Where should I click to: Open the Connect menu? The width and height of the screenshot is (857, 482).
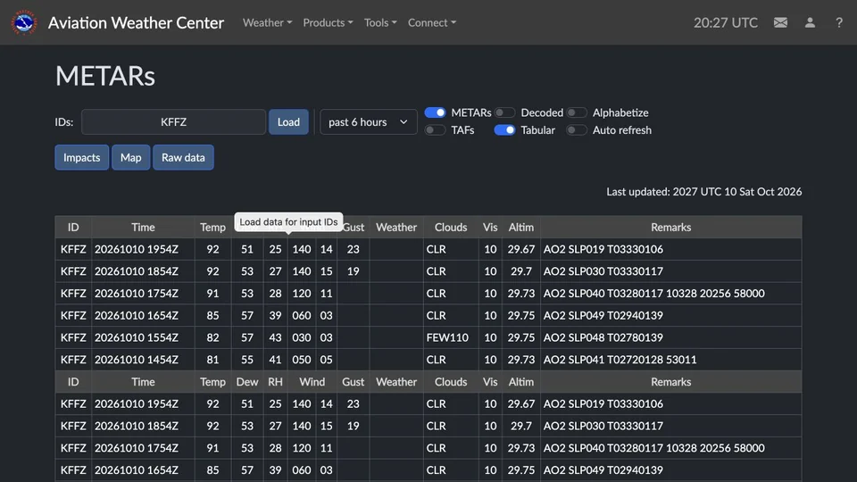[x=432, y=22]
